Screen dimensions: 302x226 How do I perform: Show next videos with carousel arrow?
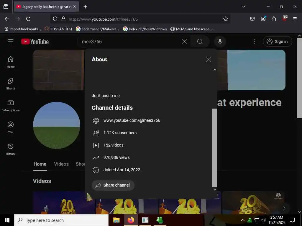coord(284,208)
